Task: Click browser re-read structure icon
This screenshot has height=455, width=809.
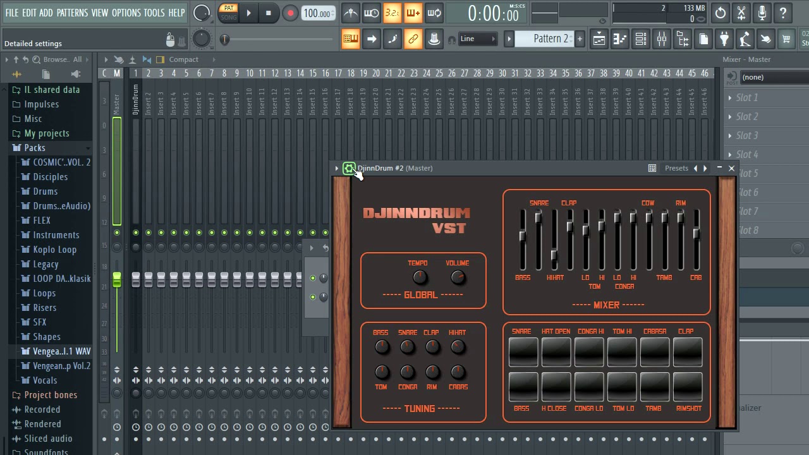Action: (26, 59)
